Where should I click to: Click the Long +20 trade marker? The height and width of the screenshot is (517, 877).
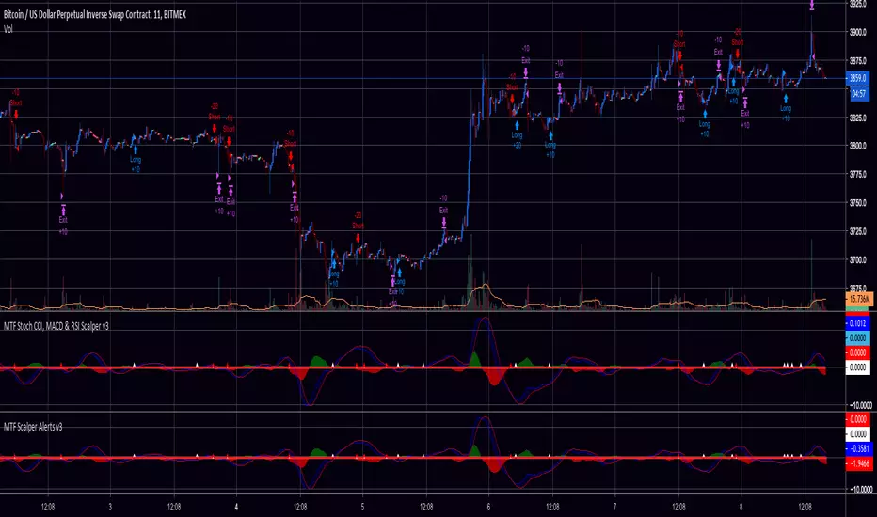pos(517,134)
